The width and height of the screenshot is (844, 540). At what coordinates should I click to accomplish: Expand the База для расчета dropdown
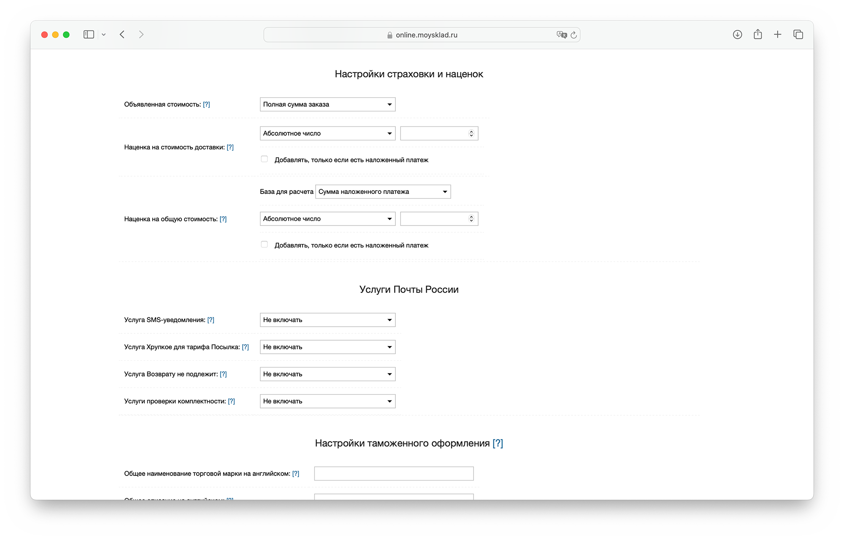[383, 192]
